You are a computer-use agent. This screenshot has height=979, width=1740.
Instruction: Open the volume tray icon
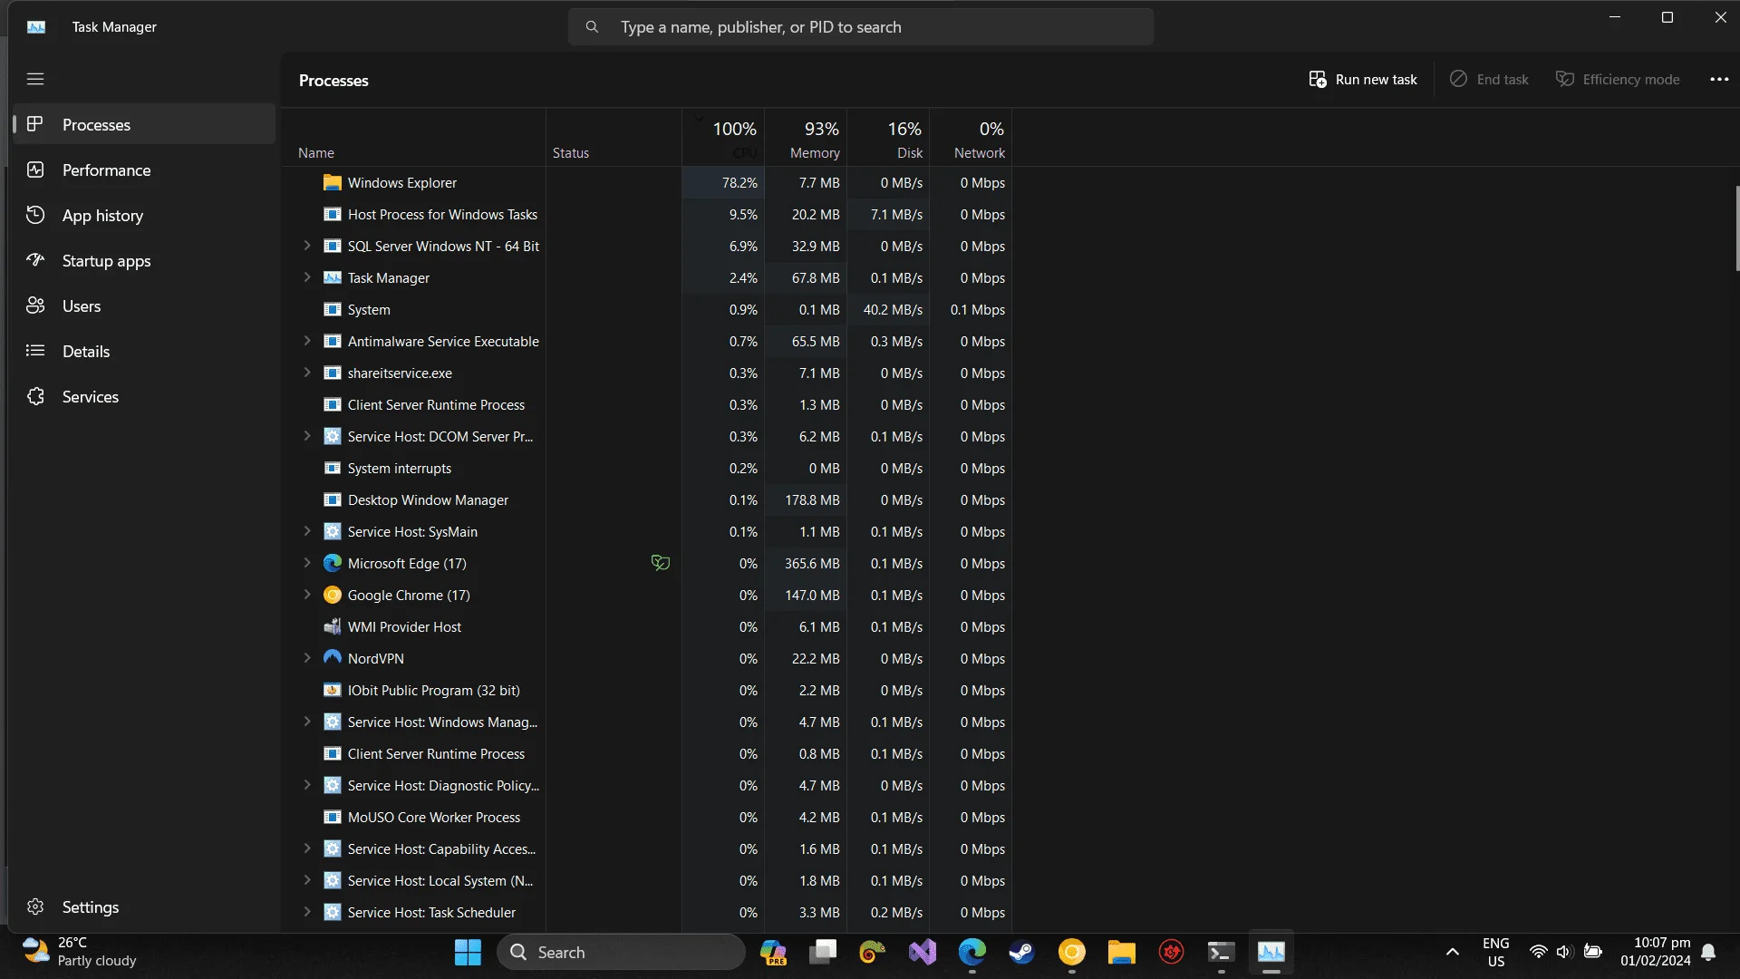point(1563,953)
